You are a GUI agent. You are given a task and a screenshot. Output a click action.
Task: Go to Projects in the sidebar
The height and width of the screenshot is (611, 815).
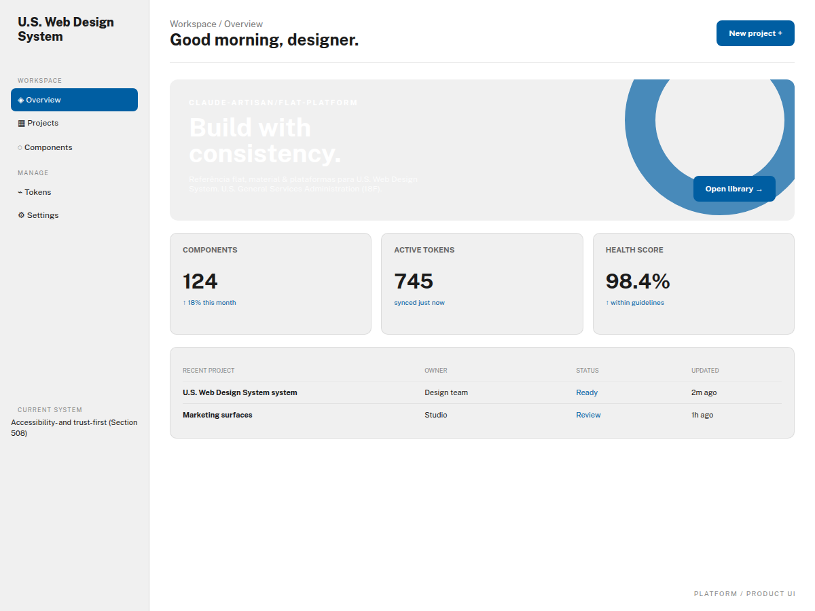pyautogui.click(x=74, y=123)
